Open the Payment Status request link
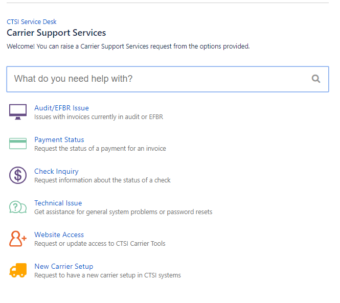Viewport: 340px width, 303px height. click(59, 139)
